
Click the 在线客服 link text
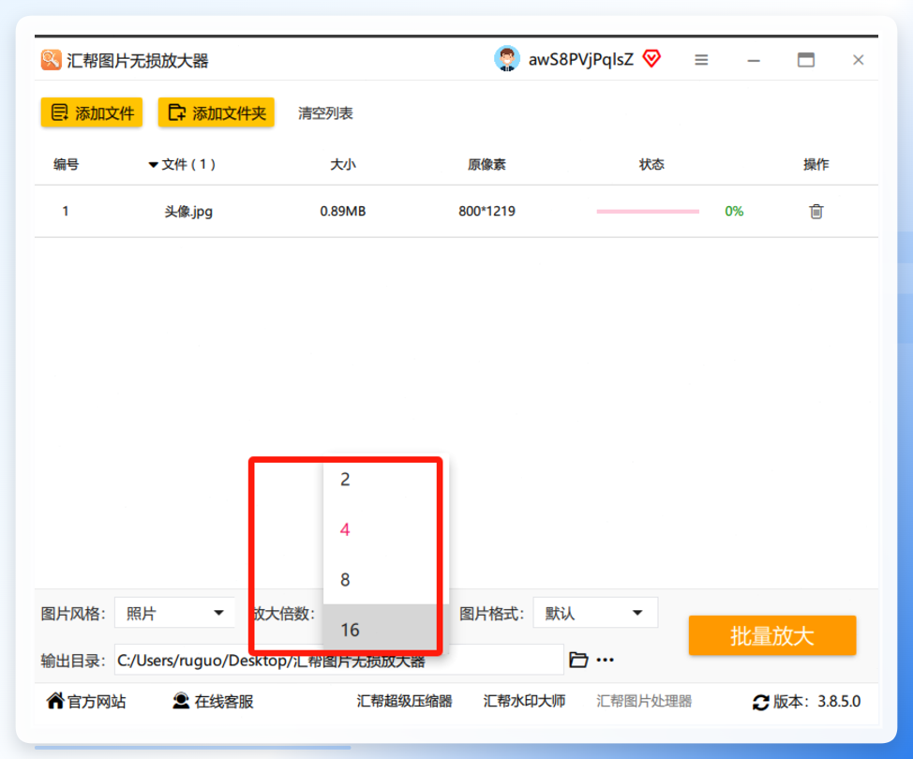224,702
